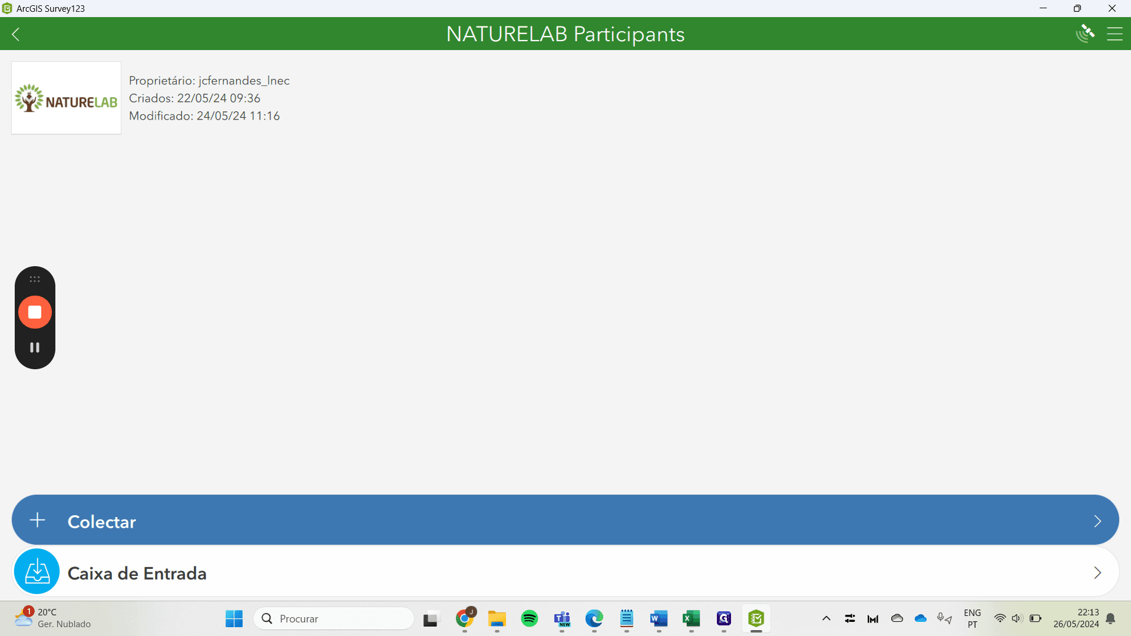Go back using the header arrow
The width and height of the screenshot is (1131, 636).
point(16,34)
